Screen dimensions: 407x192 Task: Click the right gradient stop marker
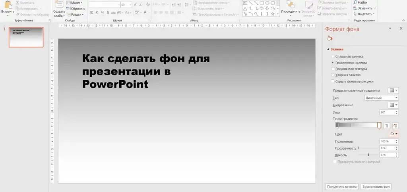click(x=379, y=126)
